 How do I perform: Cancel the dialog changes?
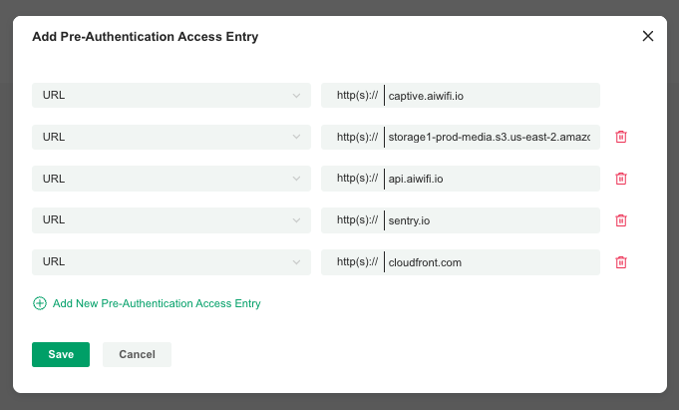(x=137, y=354)
